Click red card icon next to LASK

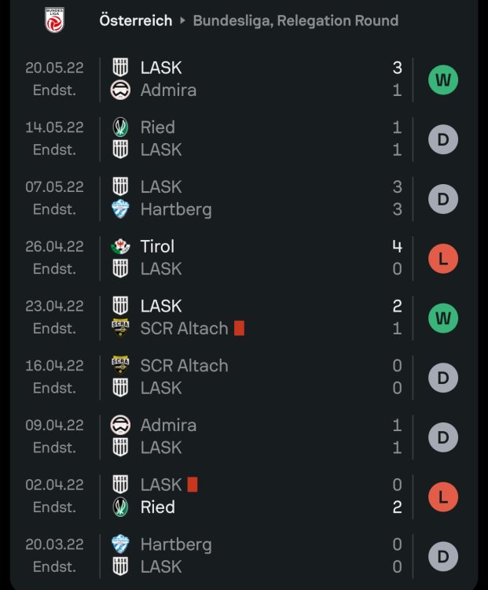coord(193,485)
